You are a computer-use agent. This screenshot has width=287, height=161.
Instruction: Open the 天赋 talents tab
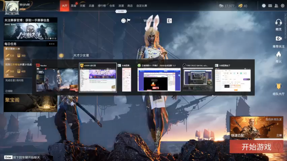tap(83, 6)
